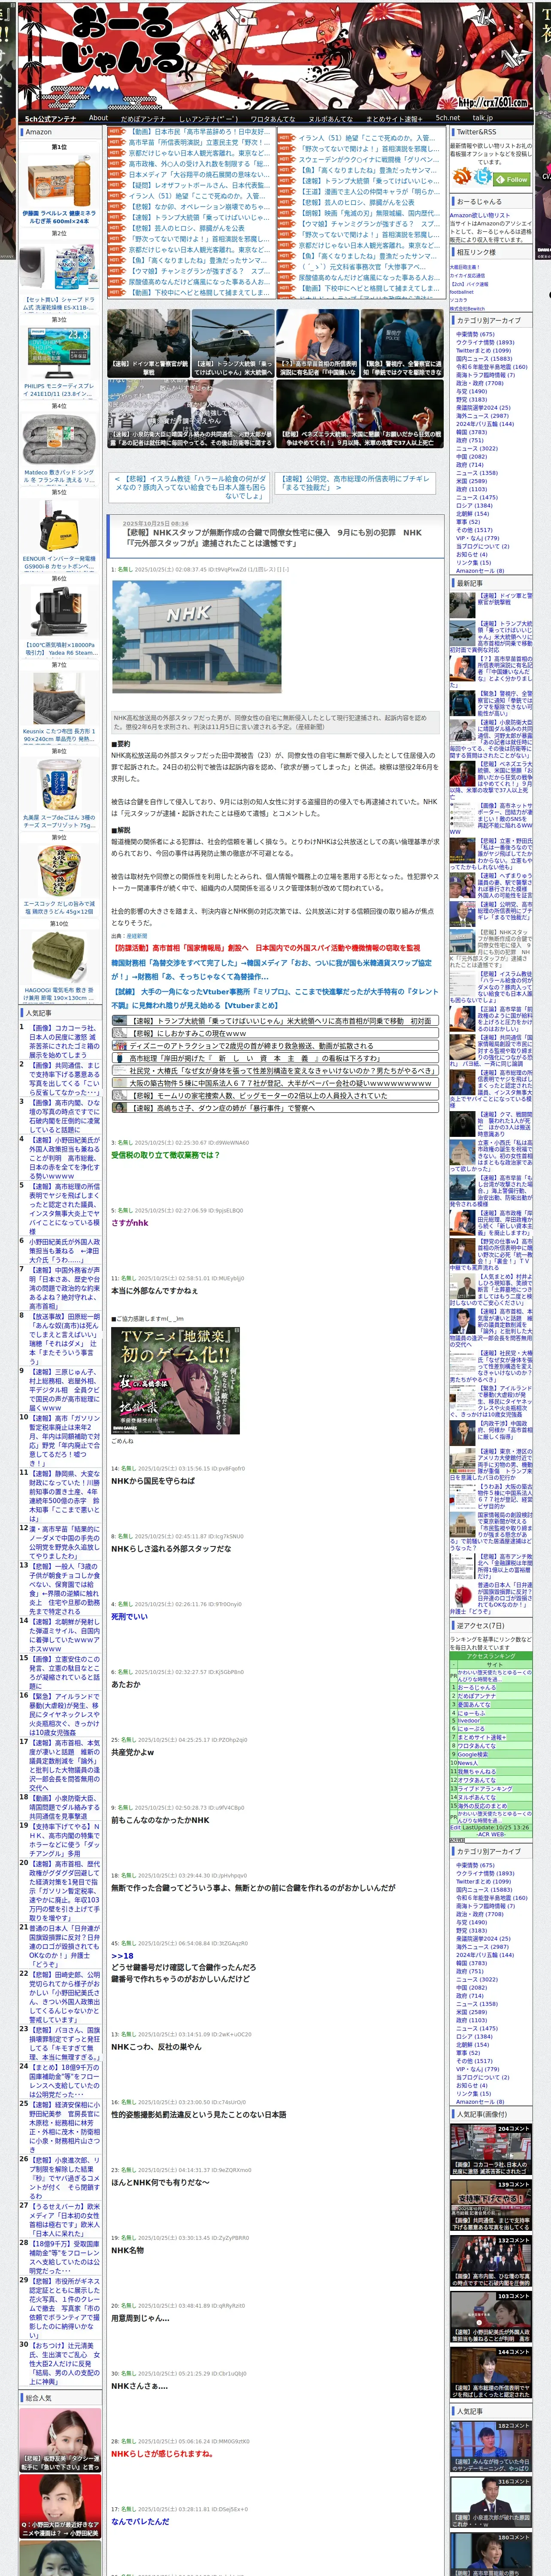The image size is (551, 2576).
Task: Open popular article 1 about コカコーラ社
Action: click(x=64, y=1041)
